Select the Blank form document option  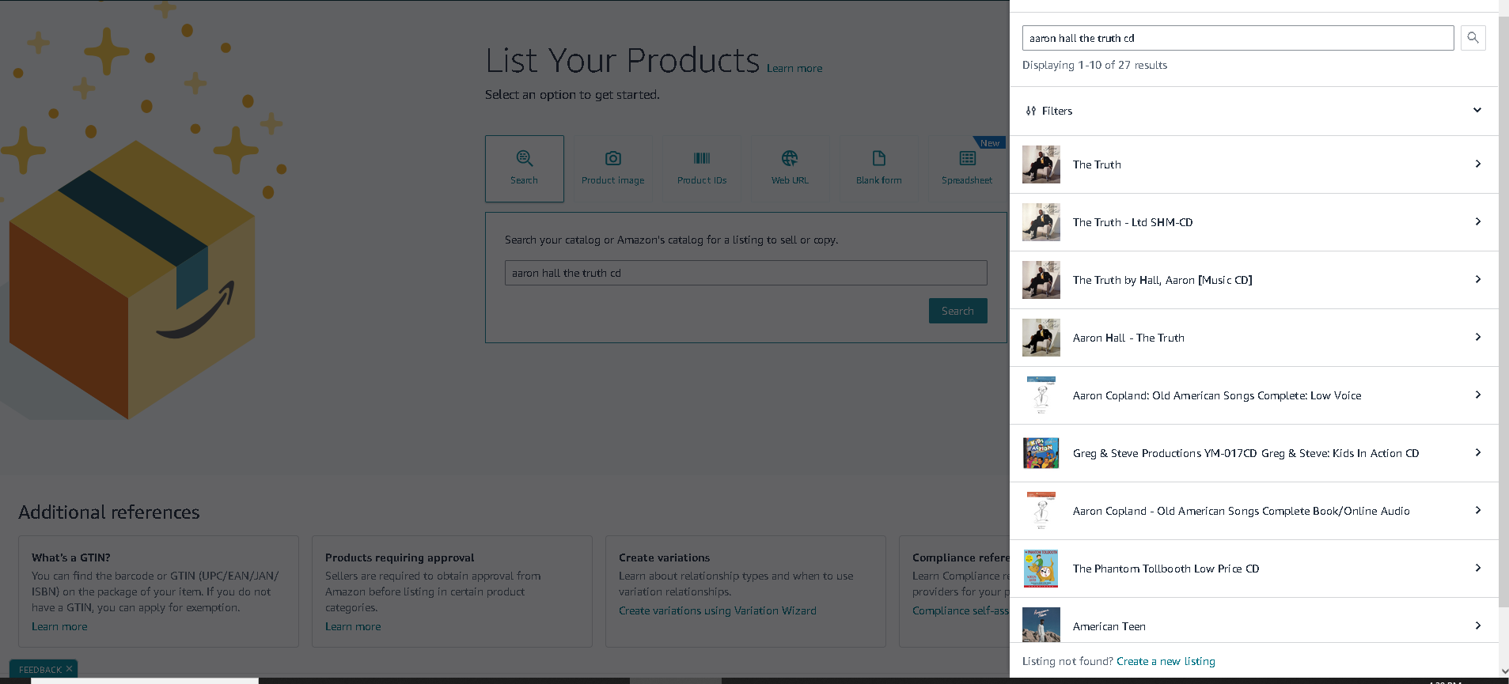pos(878,168)
